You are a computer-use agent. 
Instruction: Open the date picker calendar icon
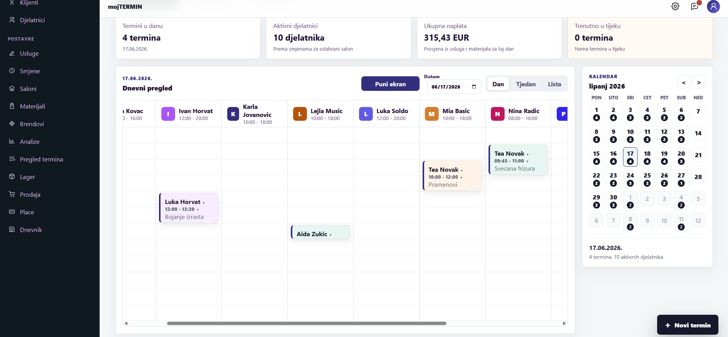pyautogui.click(x=474, y=87)
